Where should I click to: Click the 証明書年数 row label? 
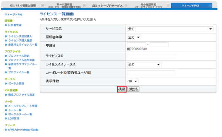click(54, 37)
